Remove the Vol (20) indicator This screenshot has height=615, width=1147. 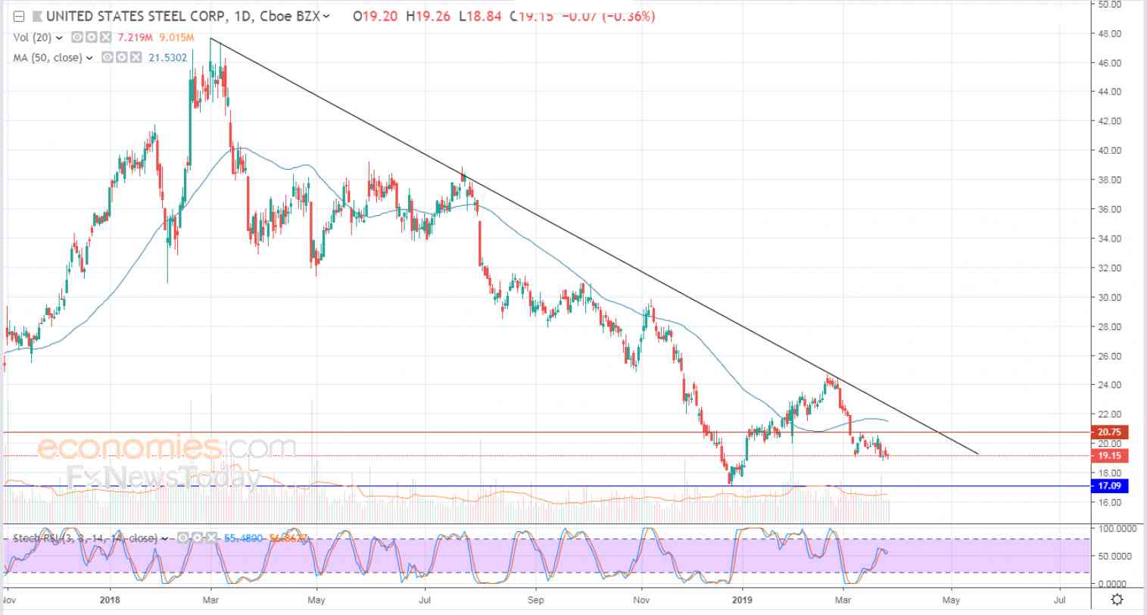pos(104,37)
